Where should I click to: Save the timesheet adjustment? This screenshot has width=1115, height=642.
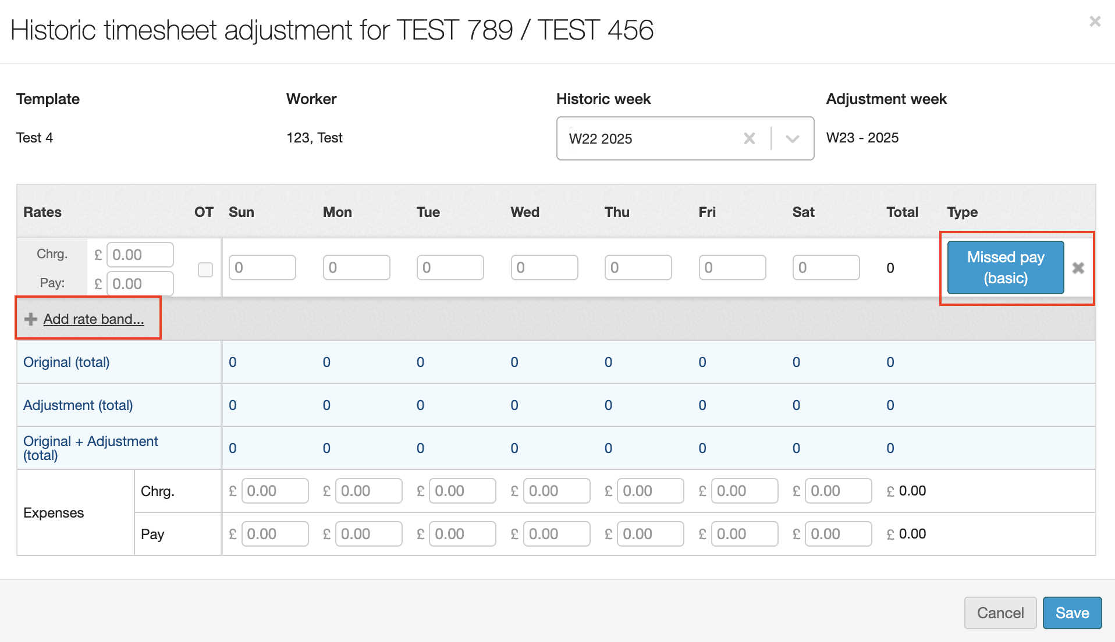(1071, 613)
